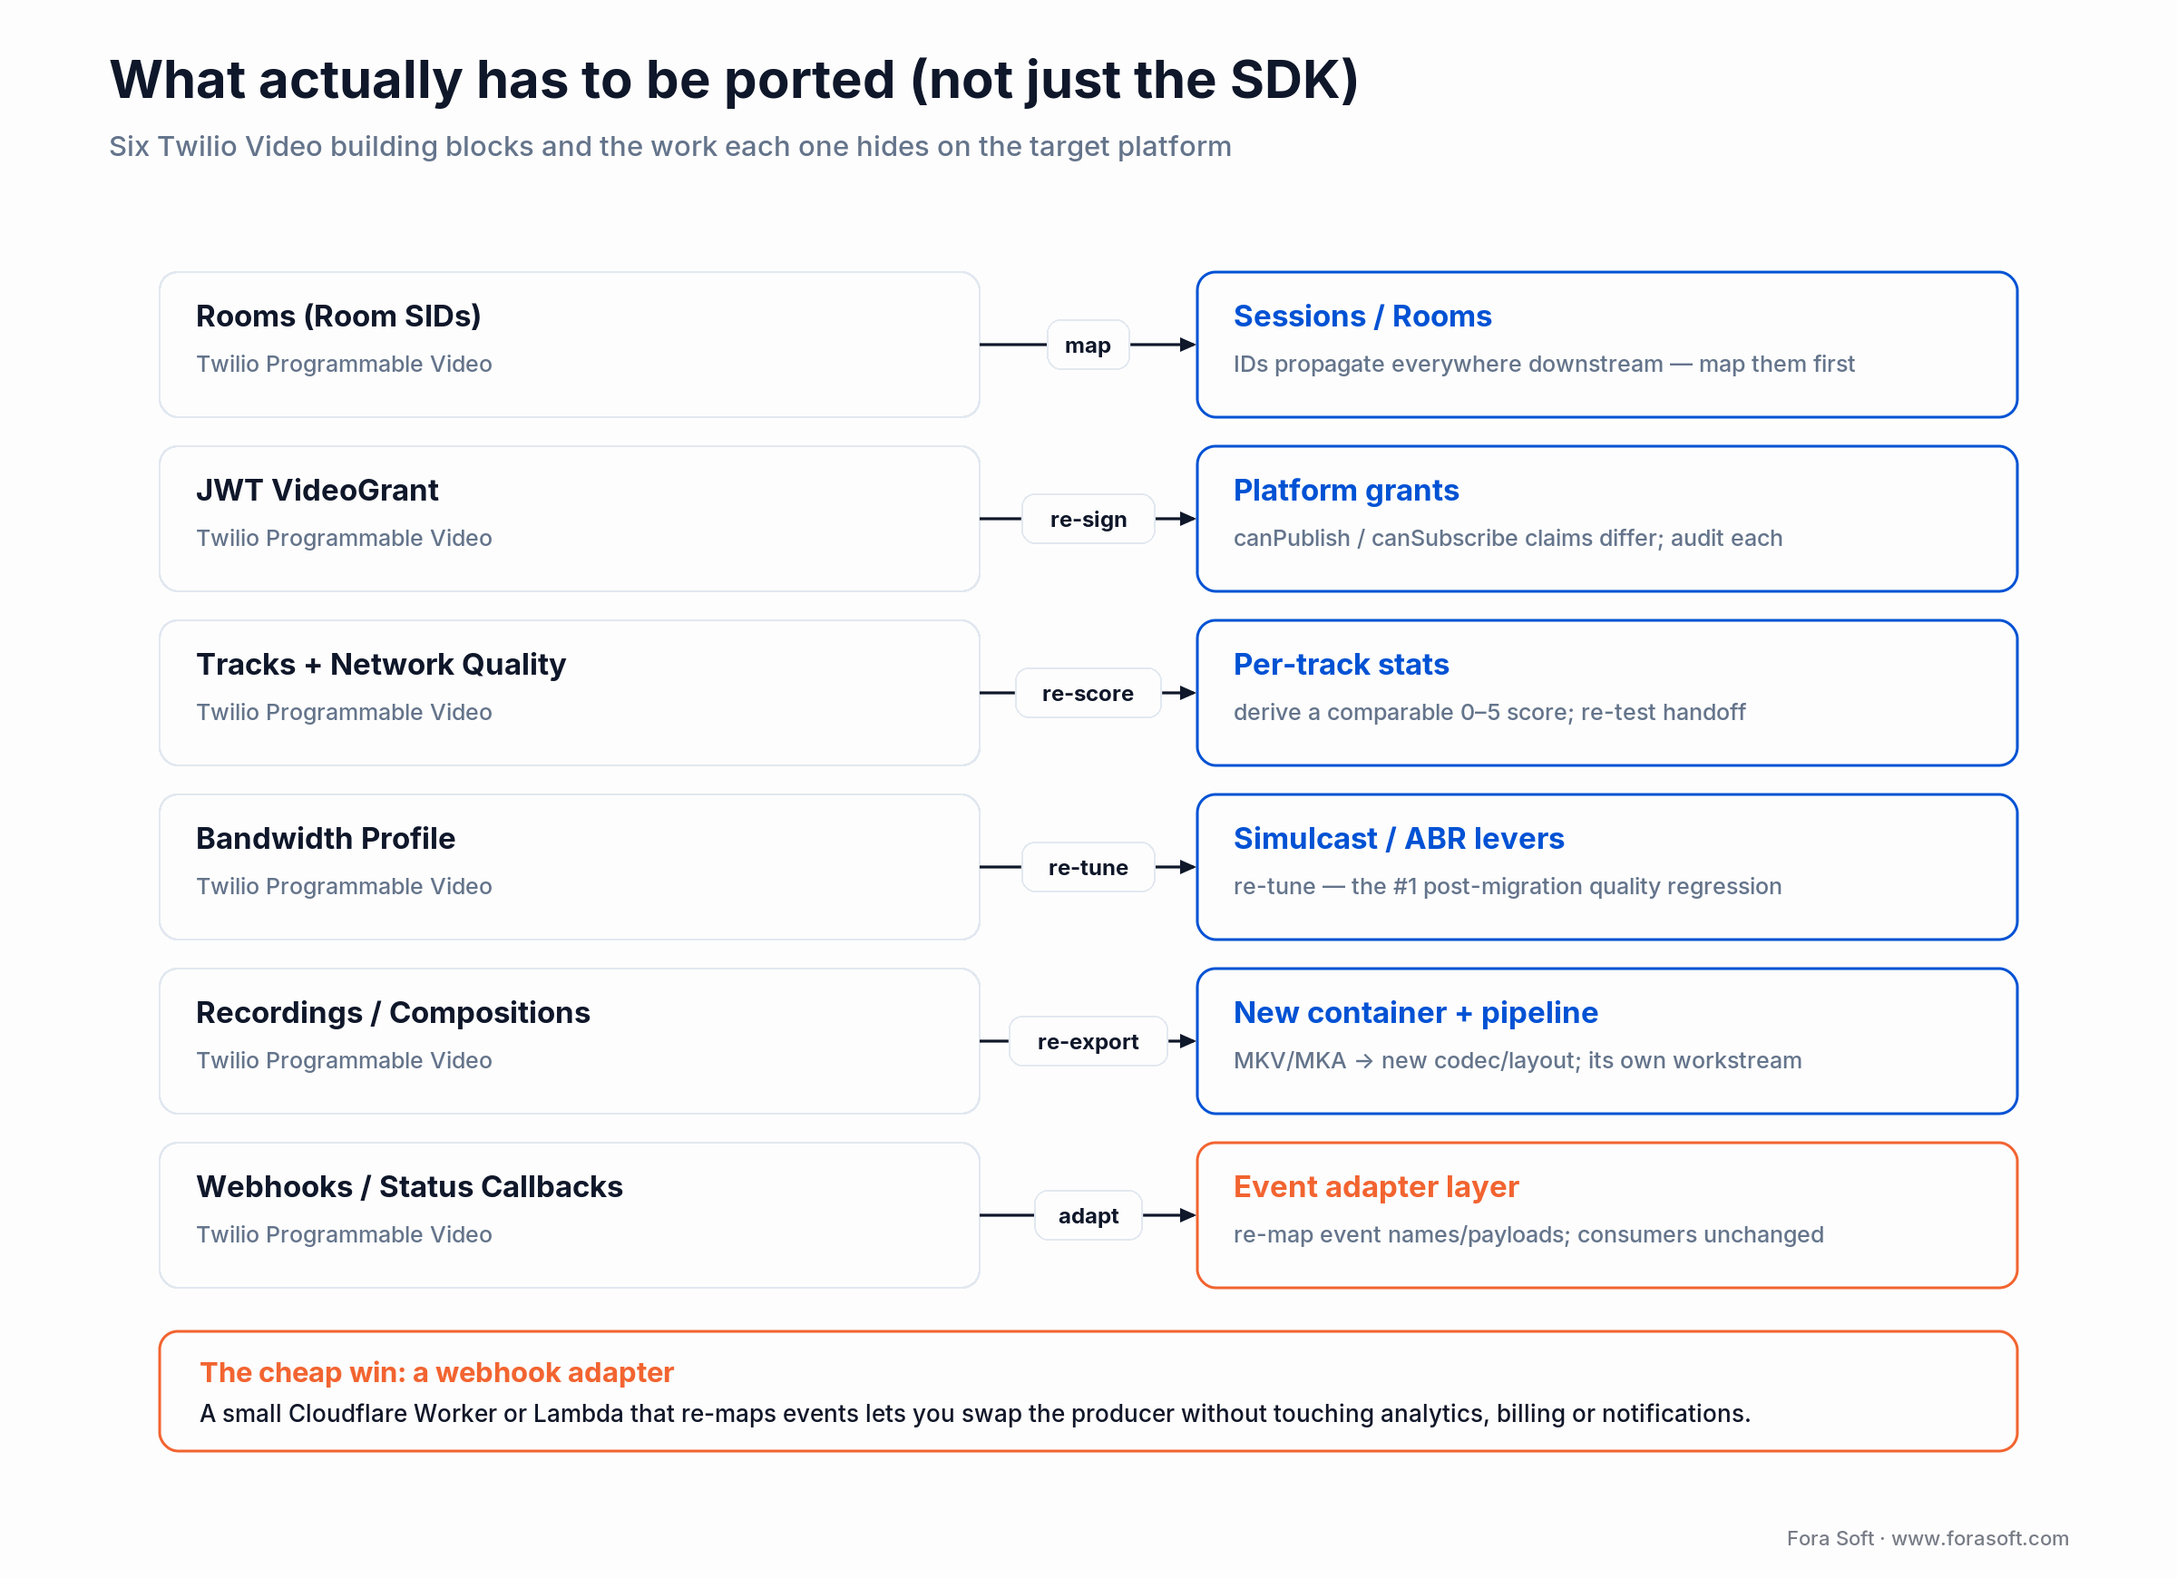Image resolution: width=2177 pixels, height=1578 pixels.
Task: Click the "Per-track stats" heading
Action: [1341, 664]
